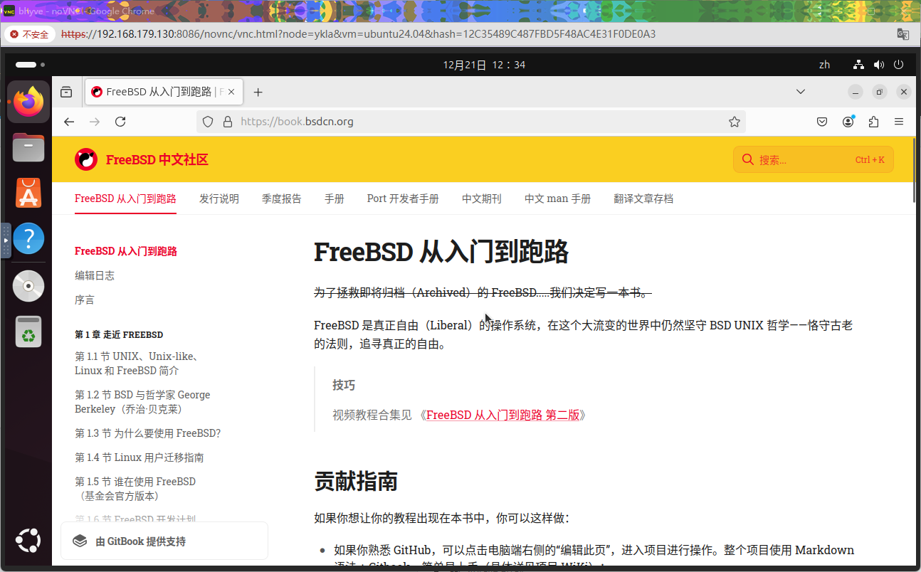This screenshot has width=921, height=572.
Task: Click the 贡献指南 heading
Action: [356, 481]
